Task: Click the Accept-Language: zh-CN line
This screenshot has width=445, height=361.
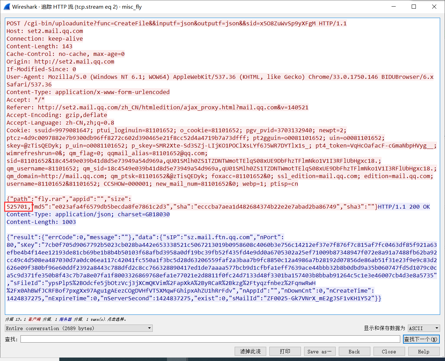Action: coord(60,123)
